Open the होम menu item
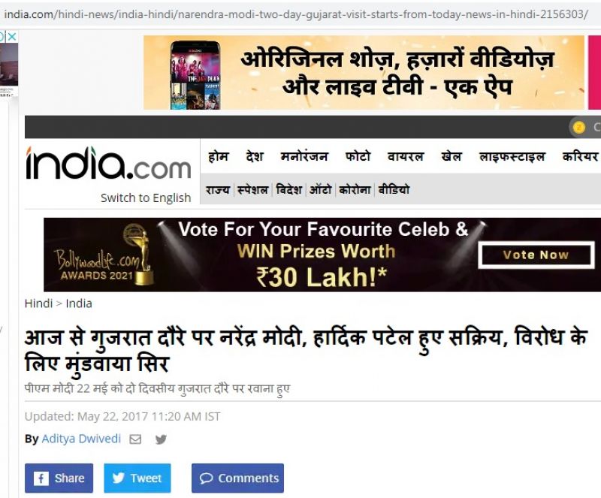Screen dimensions: 601x498 (219, 157)
